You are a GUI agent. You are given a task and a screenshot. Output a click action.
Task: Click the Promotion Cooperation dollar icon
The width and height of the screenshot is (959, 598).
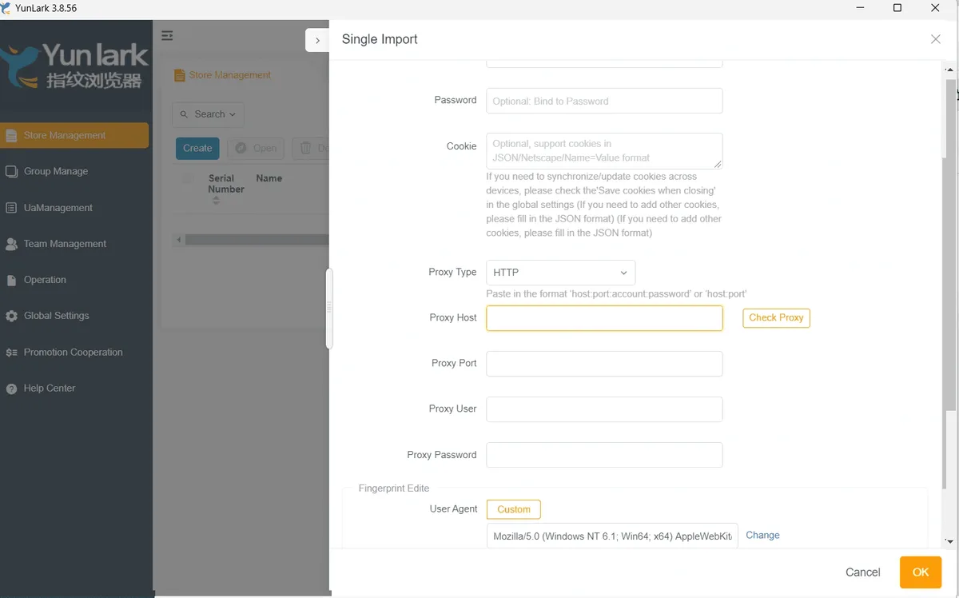(11, 353)
